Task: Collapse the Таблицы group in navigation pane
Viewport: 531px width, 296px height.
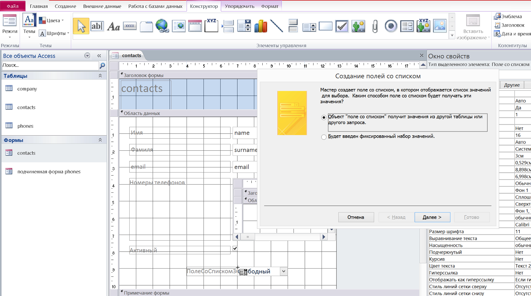Action: (x=100, y=76)
